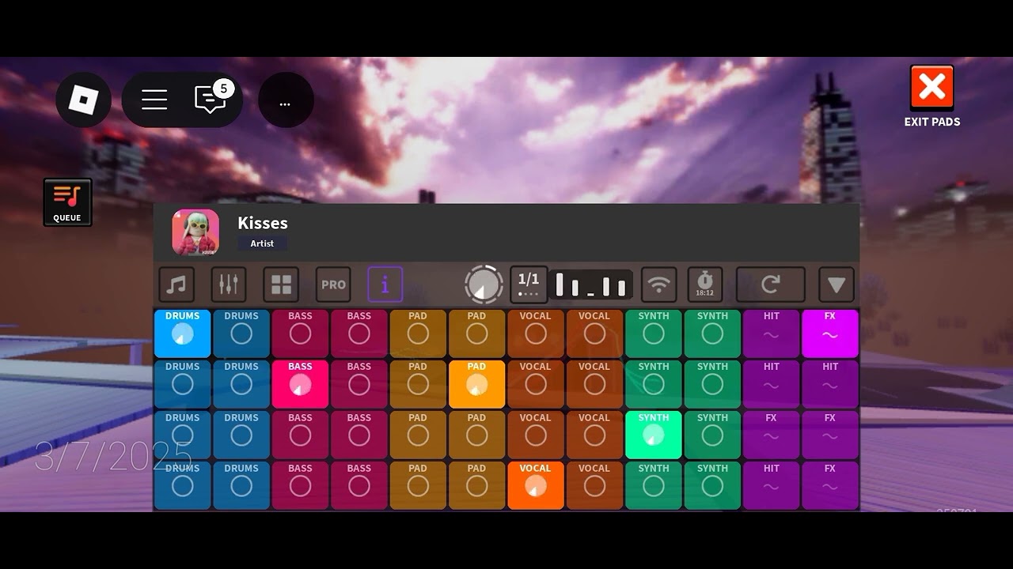Select the four-square pads grid icon
This screenshot has height=569, width=1013.
click(281, 284)
